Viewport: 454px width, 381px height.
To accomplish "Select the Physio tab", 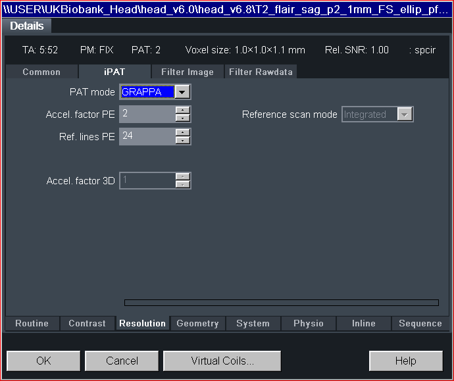I will (308, 324).
